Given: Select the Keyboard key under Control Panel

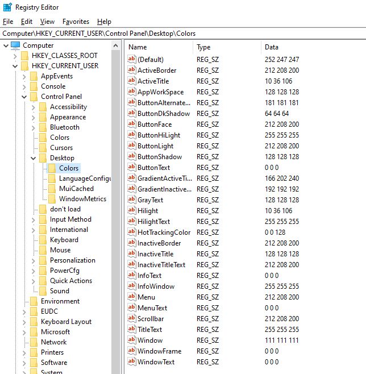Looking at the screenshot, I should (x=64, y=240).
